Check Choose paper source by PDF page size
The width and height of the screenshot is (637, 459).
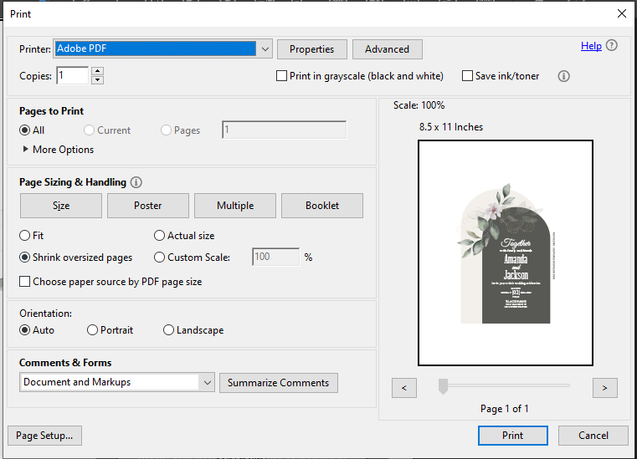click(x=25, y=281)
